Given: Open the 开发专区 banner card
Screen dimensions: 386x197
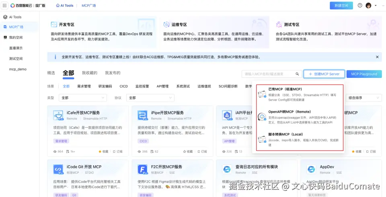Looking at the screenshot, I should (x=102, y=32).
